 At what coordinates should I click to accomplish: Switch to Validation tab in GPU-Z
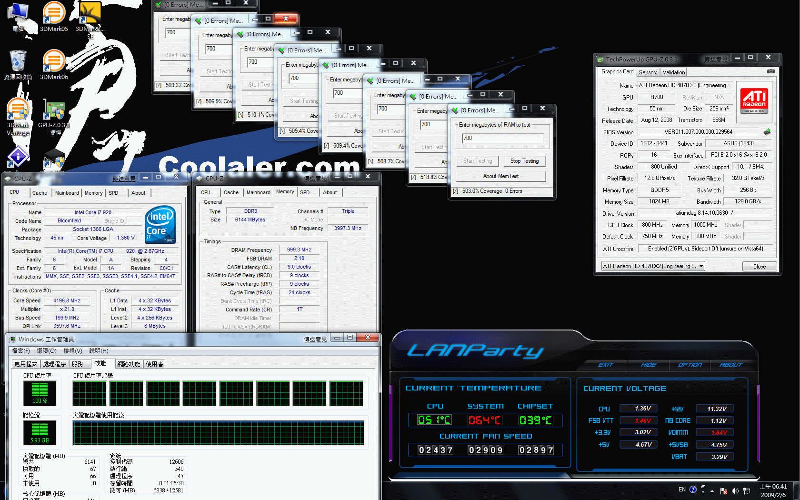(673, 72)
